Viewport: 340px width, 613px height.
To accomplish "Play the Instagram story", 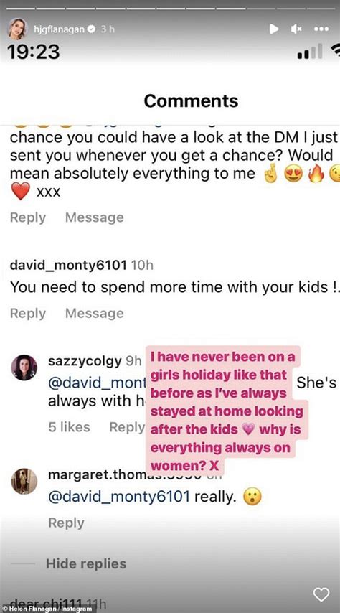I will coord(274,29).
